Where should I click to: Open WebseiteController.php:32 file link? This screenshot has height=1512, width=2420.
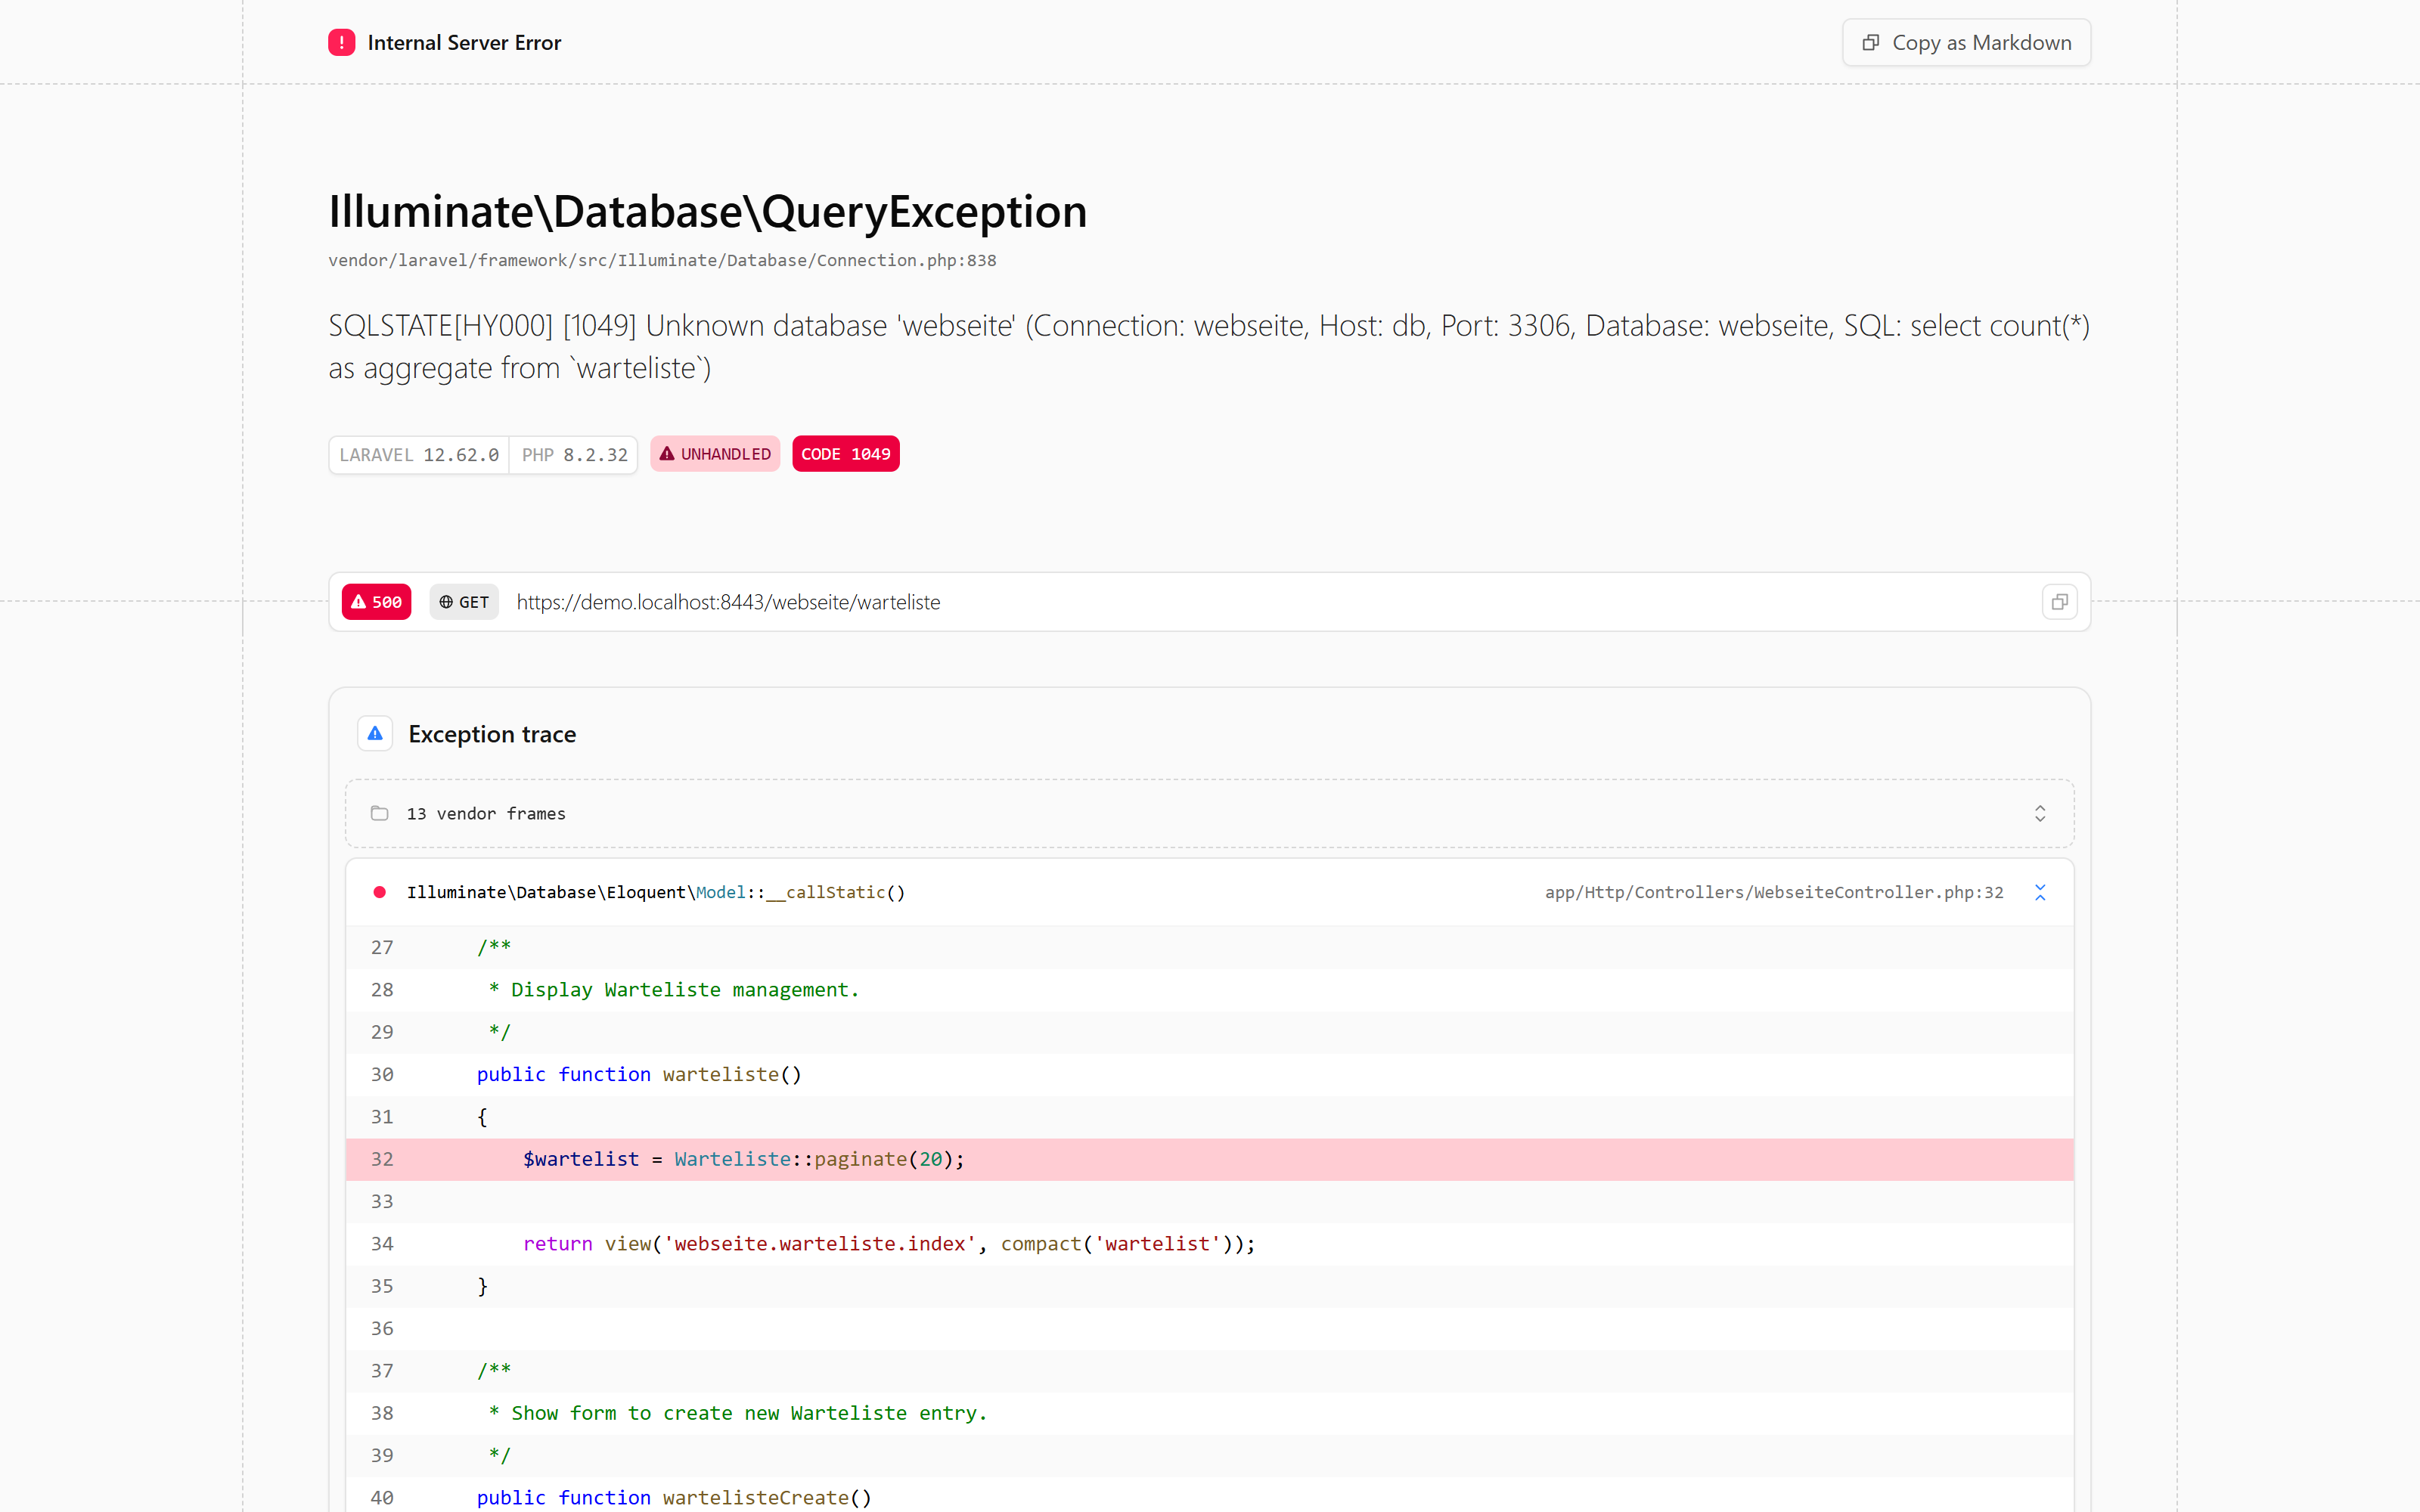(x=1773, y=892)
